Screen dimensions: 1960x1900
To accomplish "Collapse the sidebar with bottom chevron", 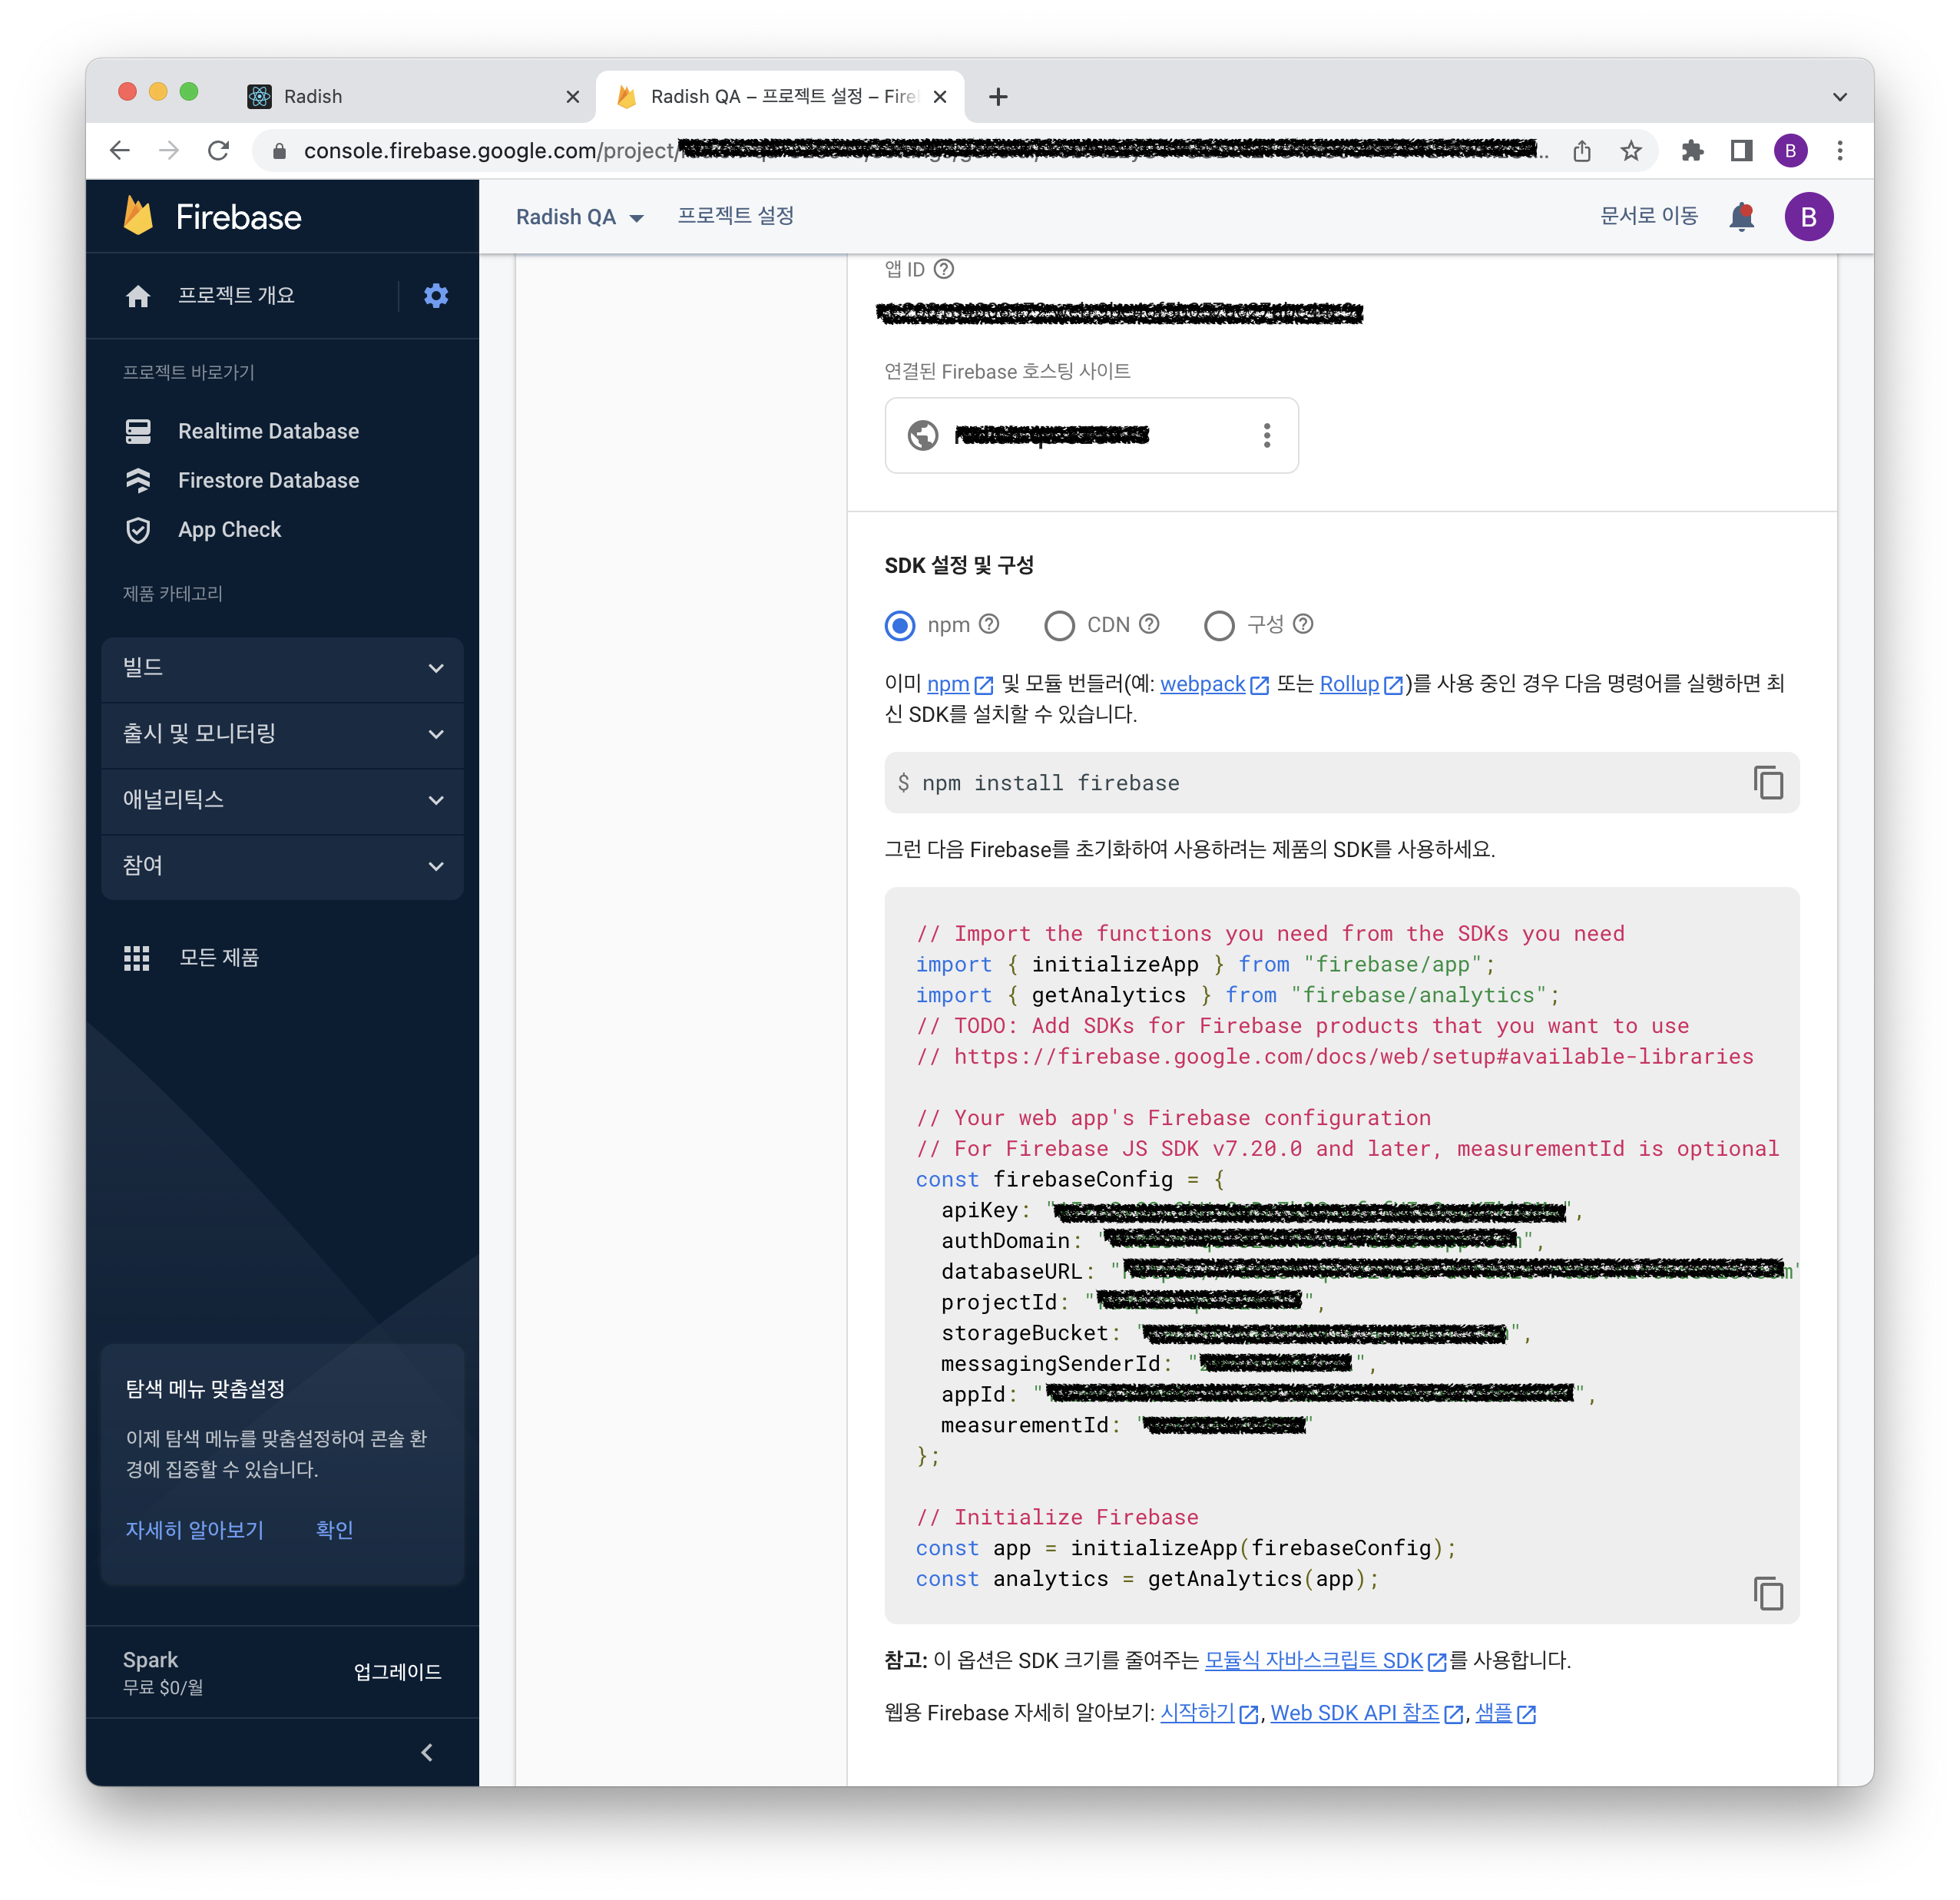I will tap(427, 1753).
